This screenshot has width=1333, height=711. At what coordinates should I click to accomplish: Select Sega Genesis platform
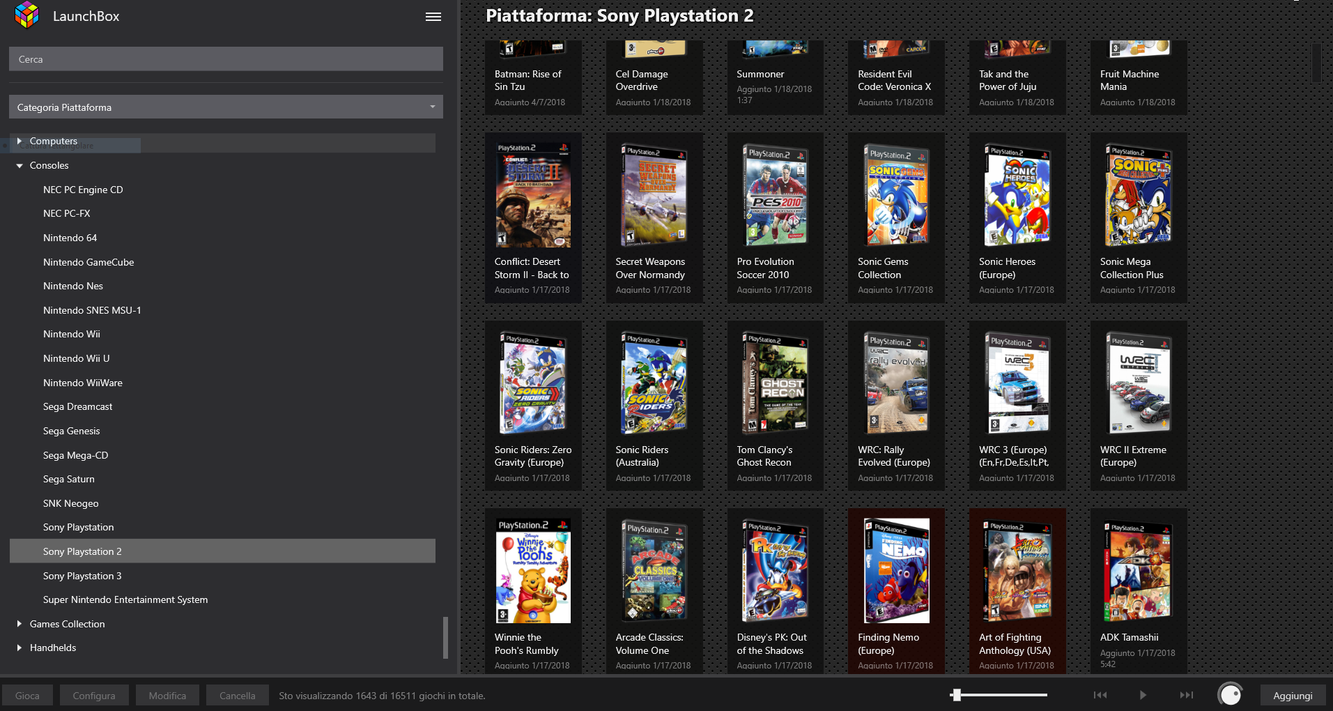click(x=72, y=431)
